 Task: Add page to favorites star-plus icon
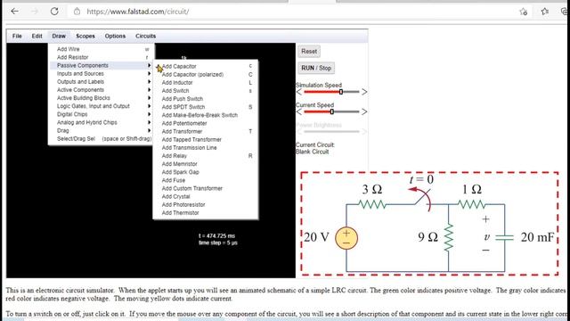click(524, 12)
